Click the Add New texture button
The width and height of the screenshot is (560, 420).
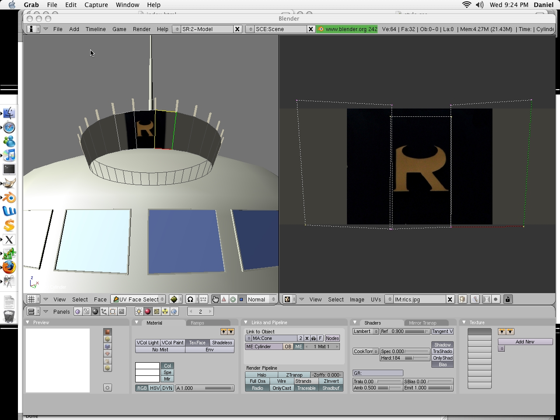[525, 342]
